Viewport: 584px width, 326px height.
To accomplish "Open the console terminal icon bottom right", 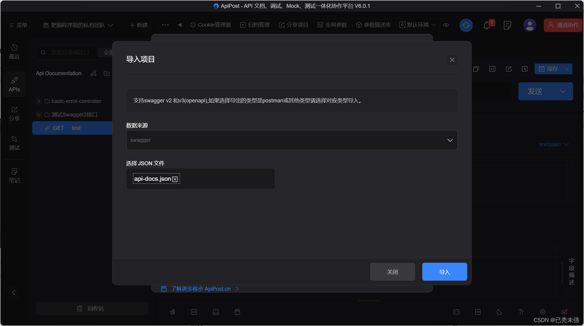I will pyautogui.click(x=456, y=312).
